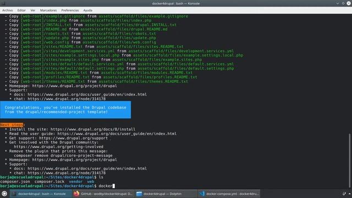Viewport: 352px width, 198px height.
Task: Click Konsole terminal icon in taskbar
Action: pyautogui.click(x=14, y=194)
